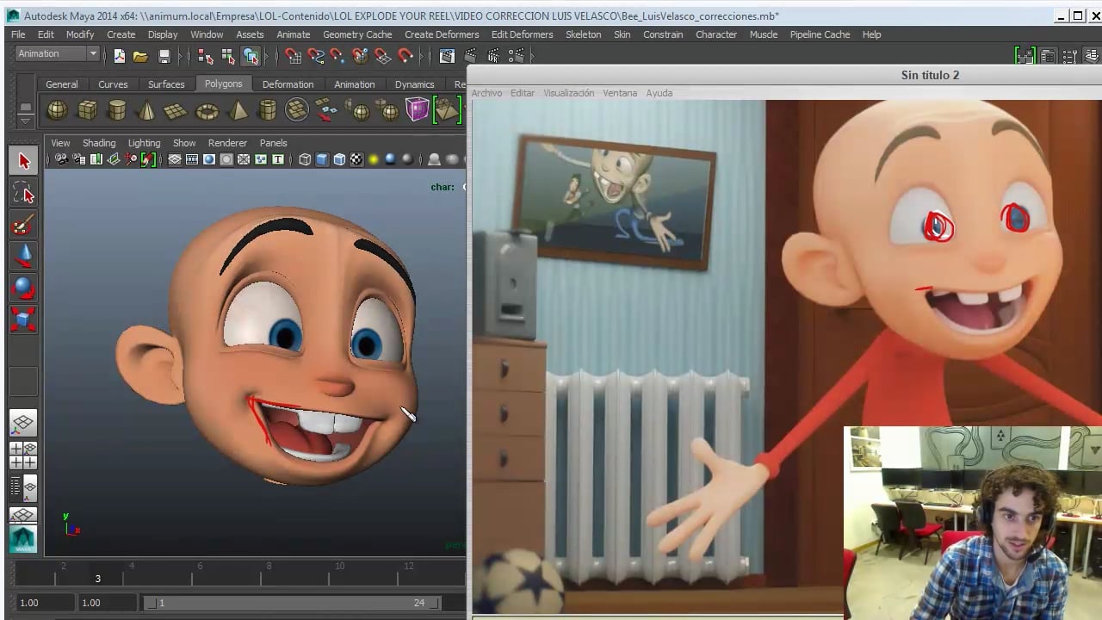Click the range slider bar handle
Viewport: 1102px width, 620px height.
coord(292,603)
